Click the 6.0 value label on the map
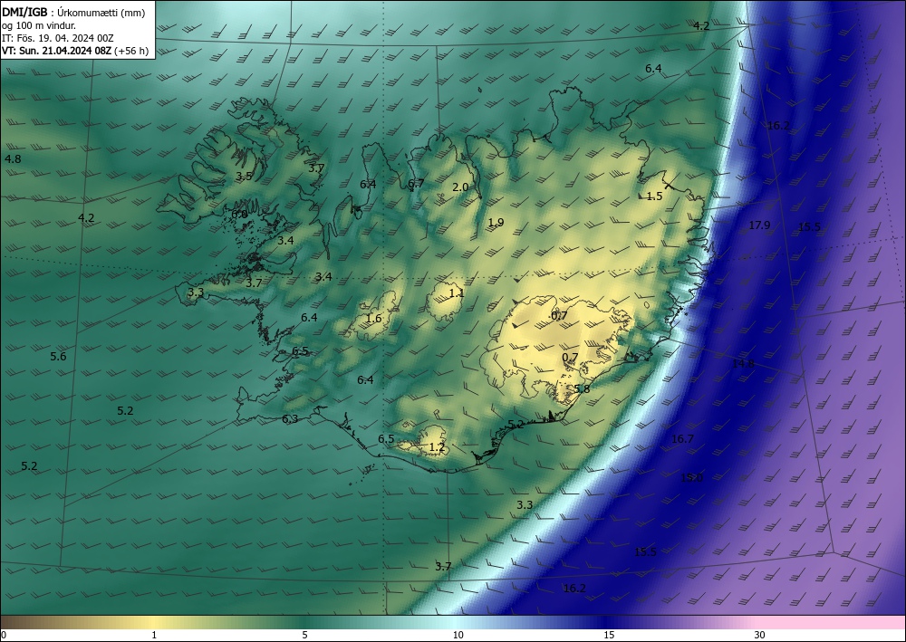906x642 pixels. click(239, 215)
